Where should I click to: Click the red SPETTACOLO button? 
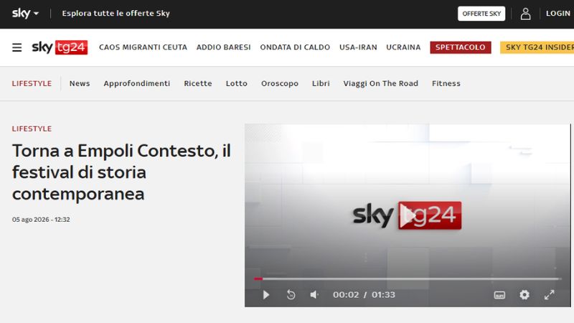pyautogui.click(x=461, y=47)
